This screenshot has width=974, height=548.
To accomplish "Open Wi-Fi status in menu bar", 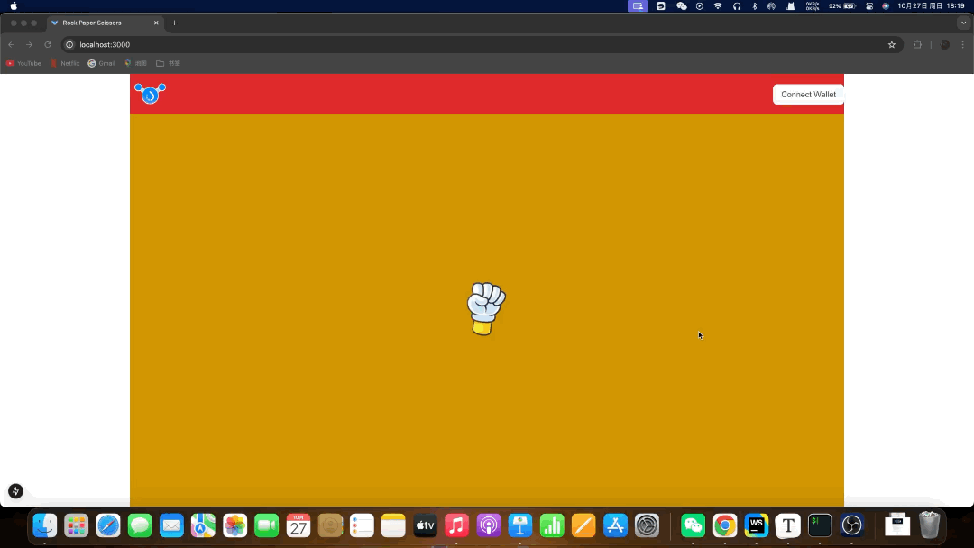I will click(x=718, y=6).
